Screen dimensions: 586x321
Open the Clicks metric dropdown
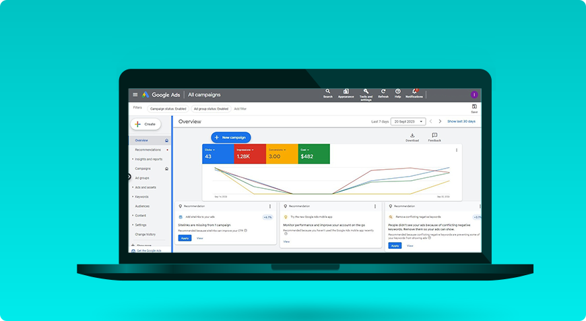209,150
